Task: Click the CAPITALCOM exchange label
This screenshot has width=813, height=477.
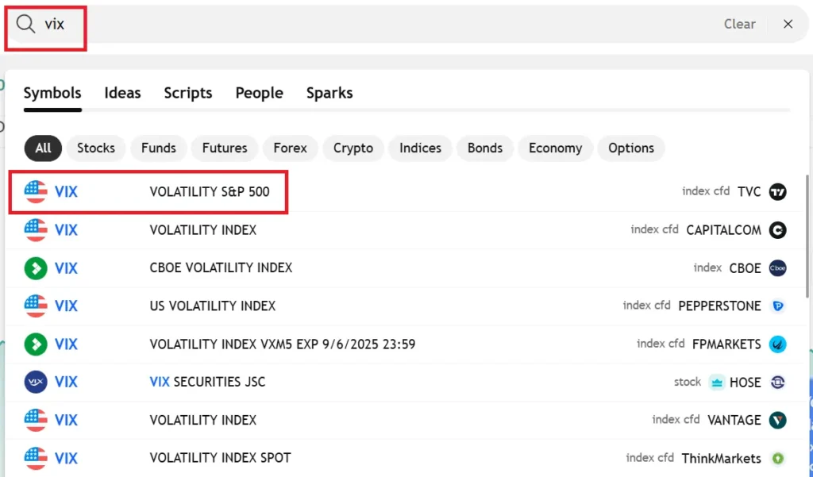Action: 723,229
